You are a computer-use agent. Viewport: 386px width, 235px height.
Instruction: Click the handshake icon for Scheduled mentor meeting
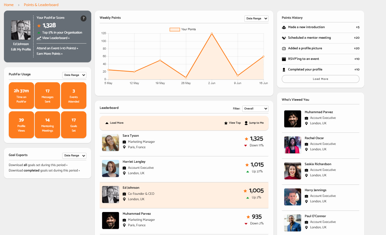point(284,38)
